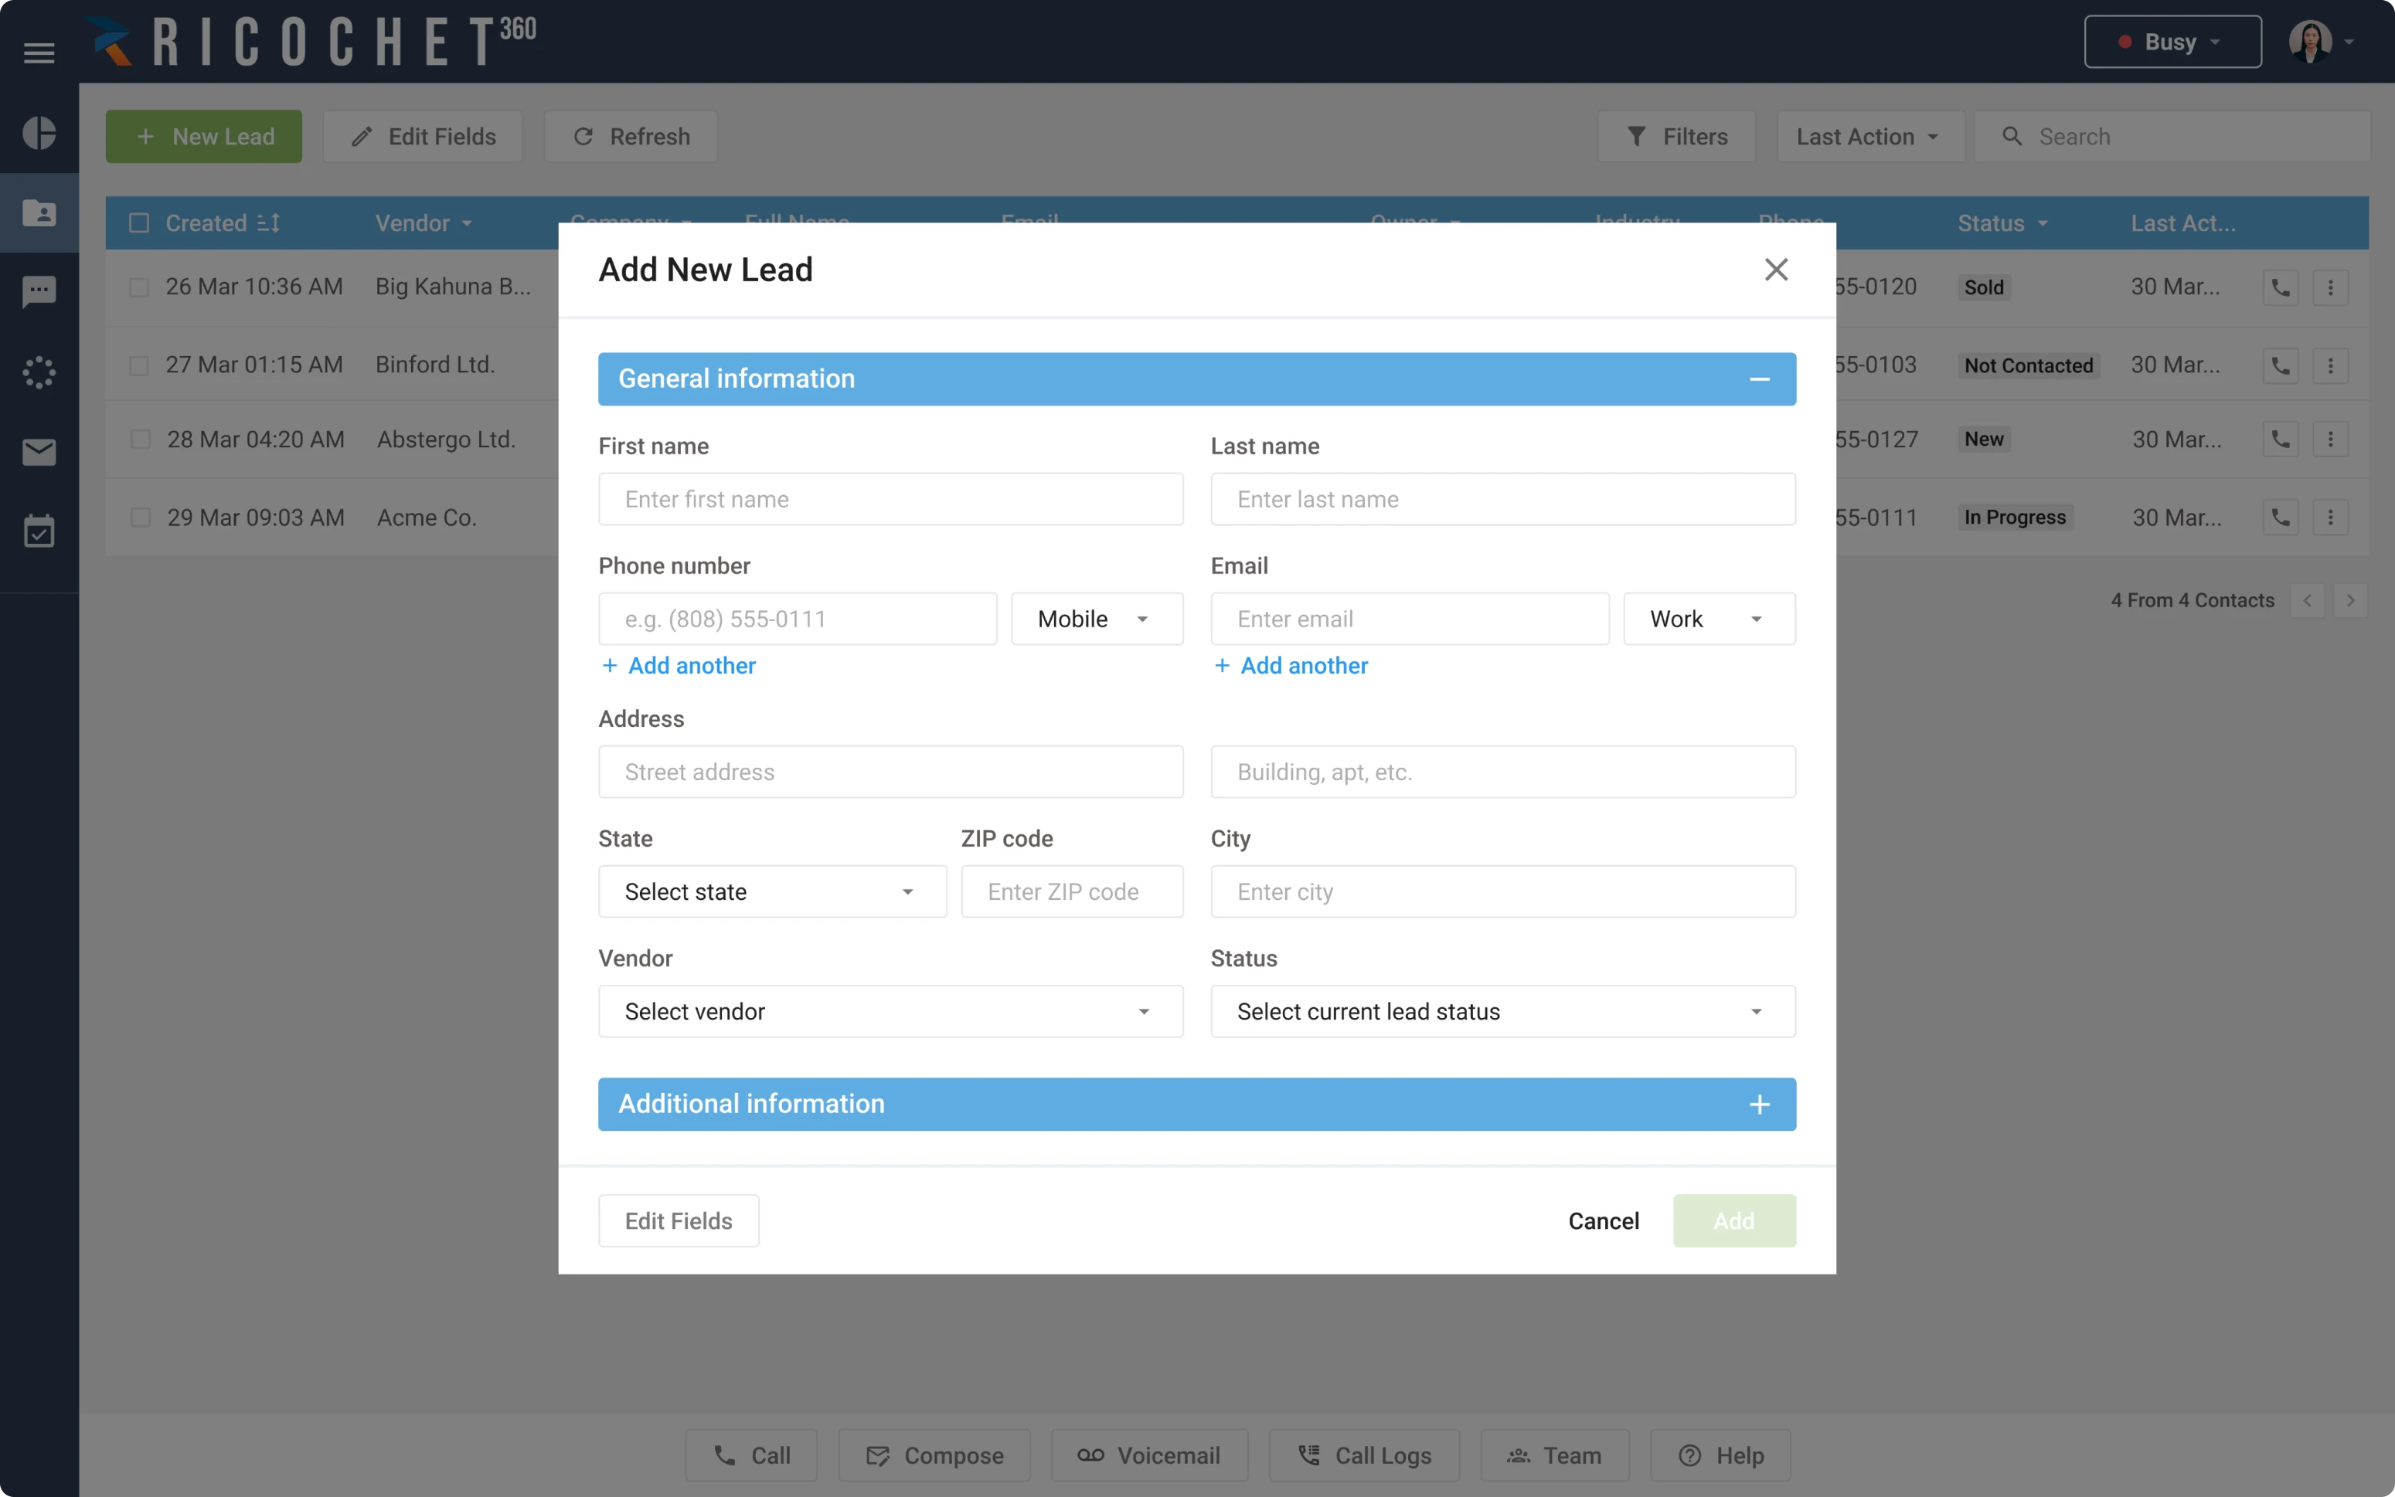2395x1497 pixels.
Task: Click the Enter first name input field
Action: click(890, 499)
